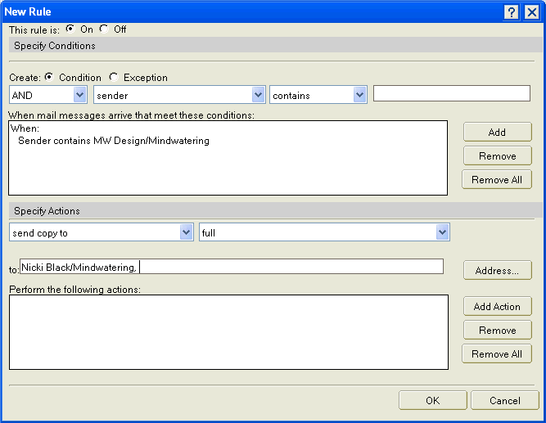The width and height of the screenshot is (546, 423).
Task: Expand the sender field dropdown
Action: tap(259, 95)
